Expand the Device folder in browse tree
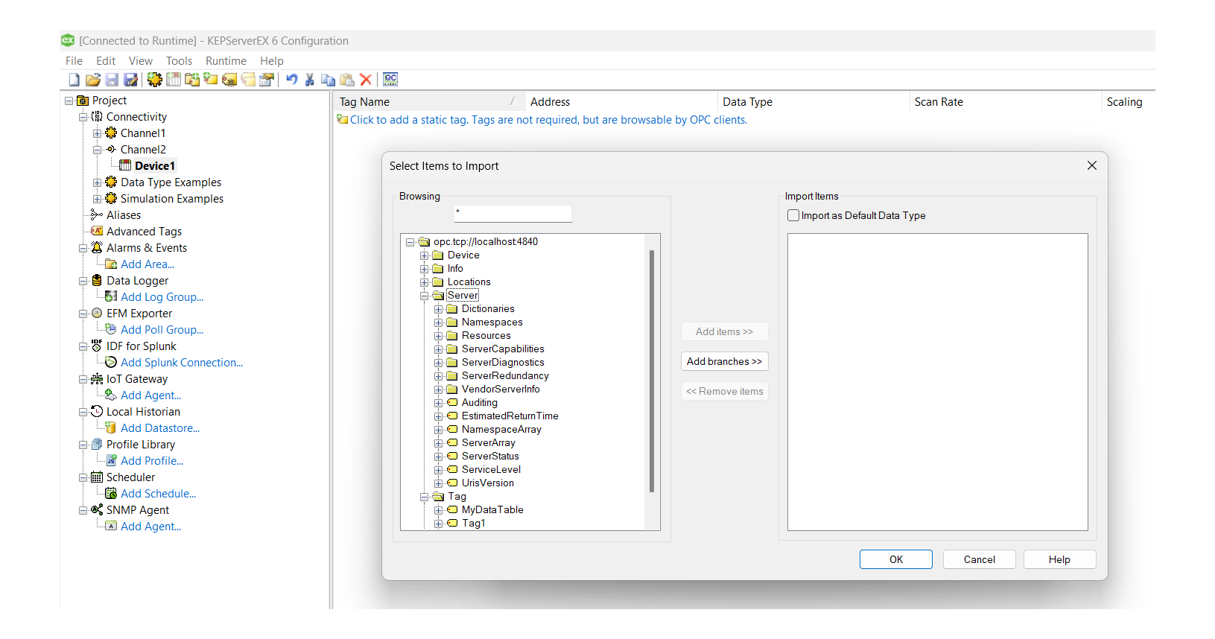The width and height of the screenshot is (1215, 639). click(424, 255)
